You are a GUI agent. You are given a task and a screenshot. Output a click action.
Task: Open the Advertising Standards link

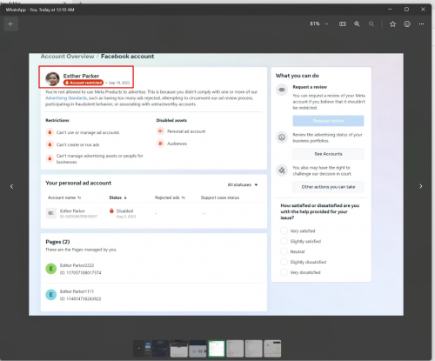coord(66,98)
